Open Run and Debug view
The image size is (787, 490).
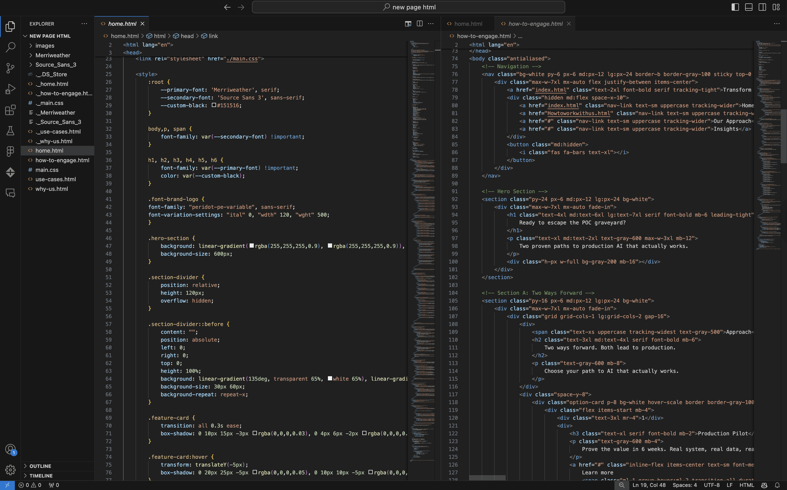coord(10,89)
